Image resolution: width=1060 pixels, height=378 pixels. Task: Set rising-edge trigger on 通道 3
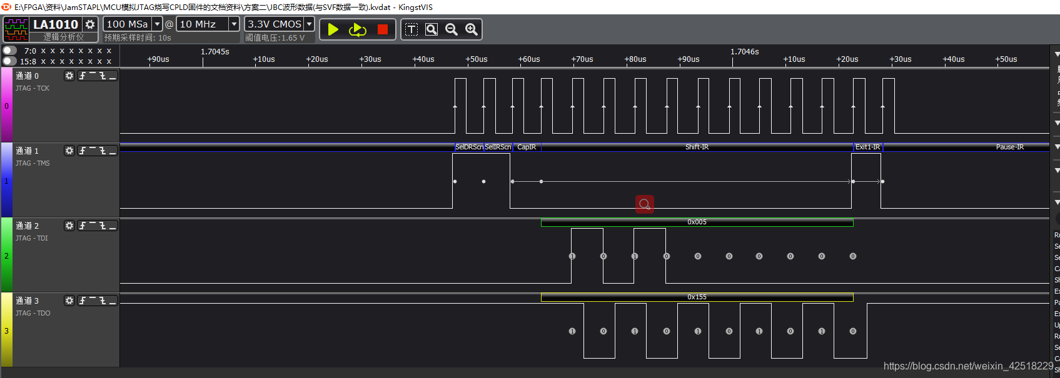pos(83,301)
